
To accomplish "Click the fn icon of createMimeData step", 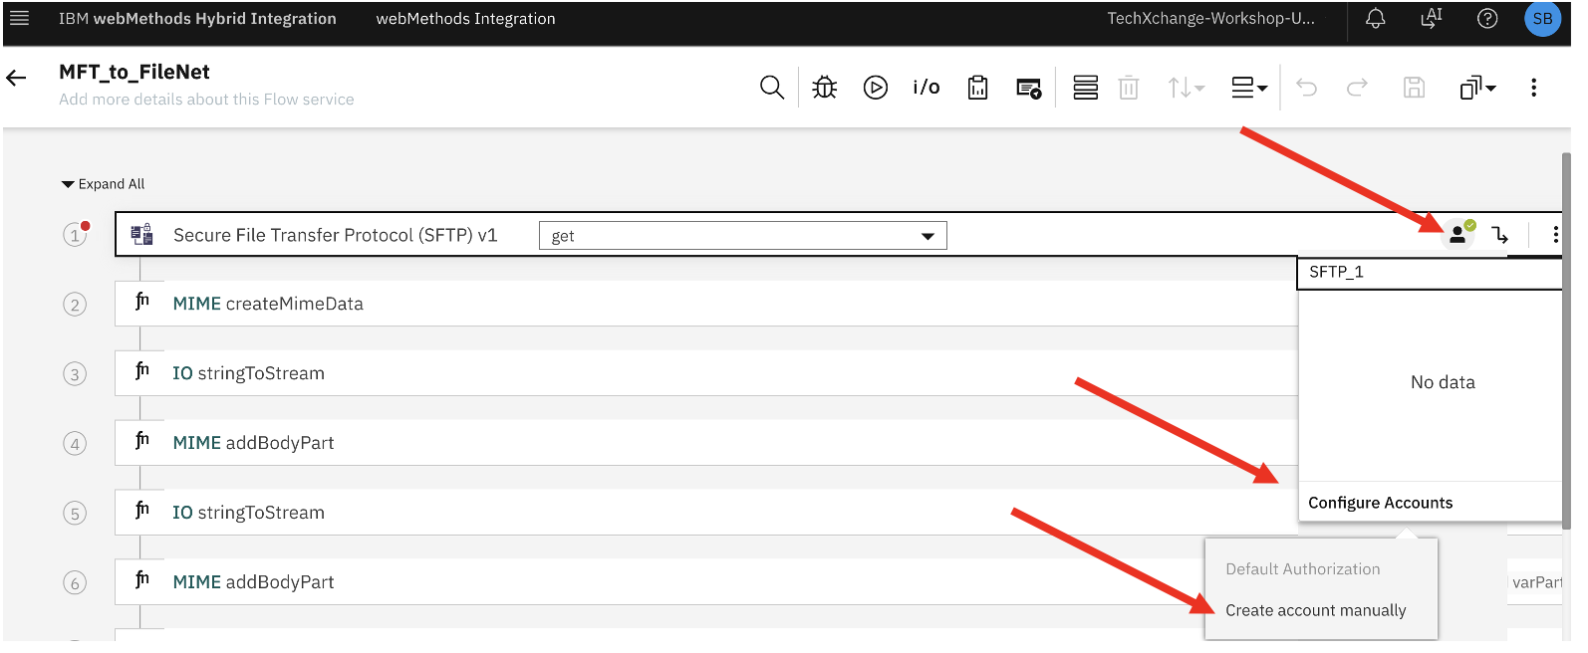I will click(x=142, y=301).
